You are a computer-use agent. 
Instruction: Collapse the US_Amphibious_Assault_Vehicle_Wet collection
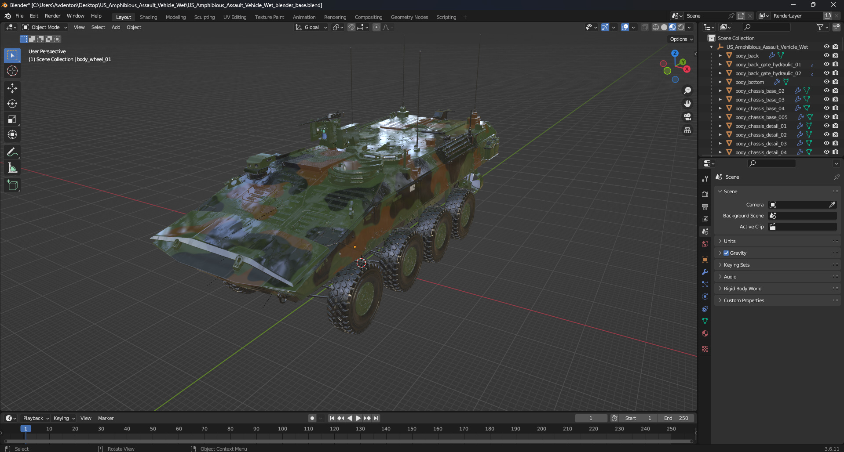pos(711,47)
